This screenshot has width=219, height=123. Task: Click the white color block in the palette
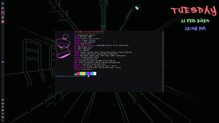[95, 74]
